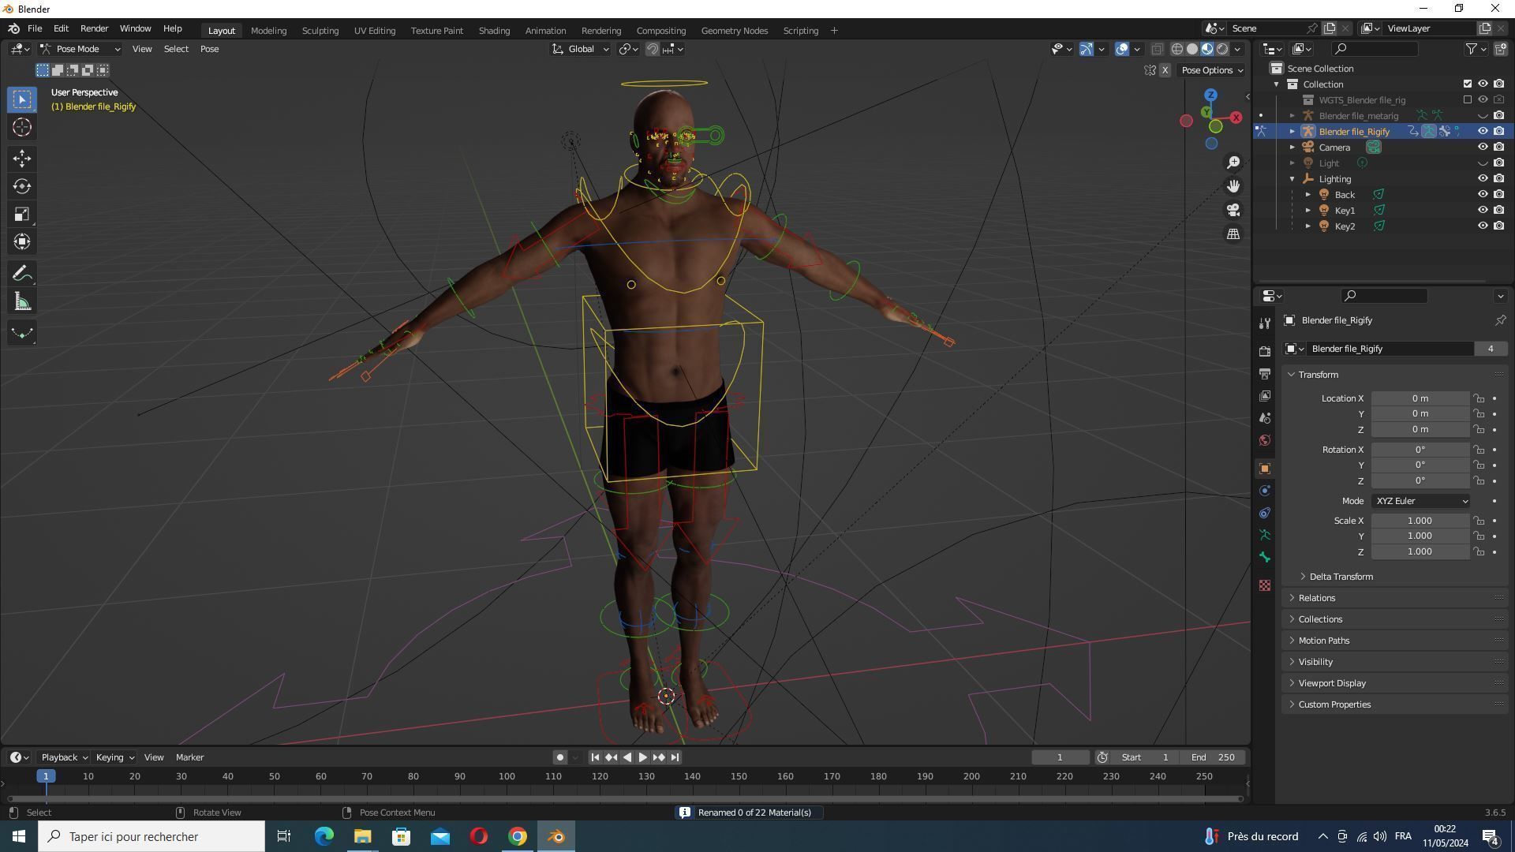1515x852 pixels.
Task: Disable Key2 light in renders
Action: click(x=1498, y=226)
